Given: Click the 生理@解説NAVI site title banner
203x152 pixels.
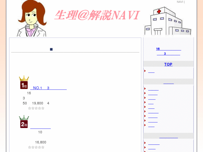Looking at the screenshot, I should 97,15.
